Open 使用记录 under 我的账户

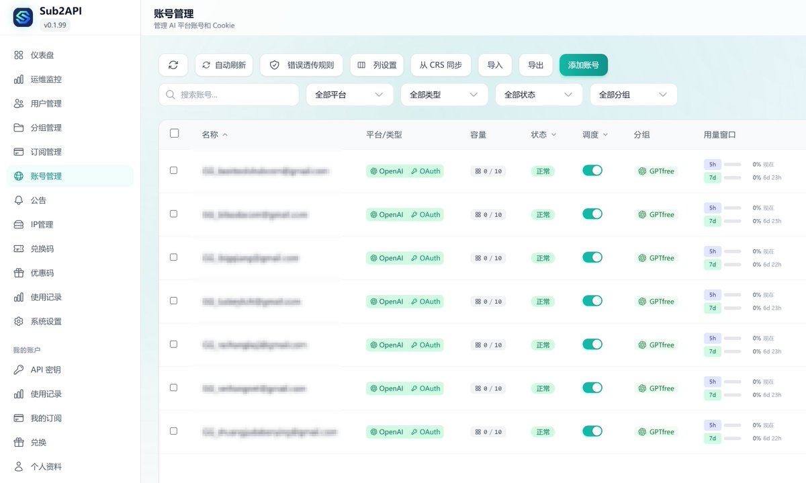71,394
